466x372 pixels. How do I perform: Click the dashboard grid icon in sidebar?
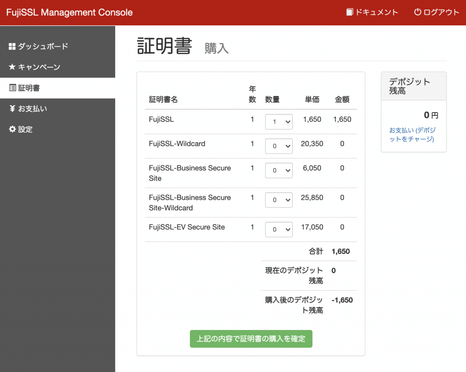click(12, 47)
